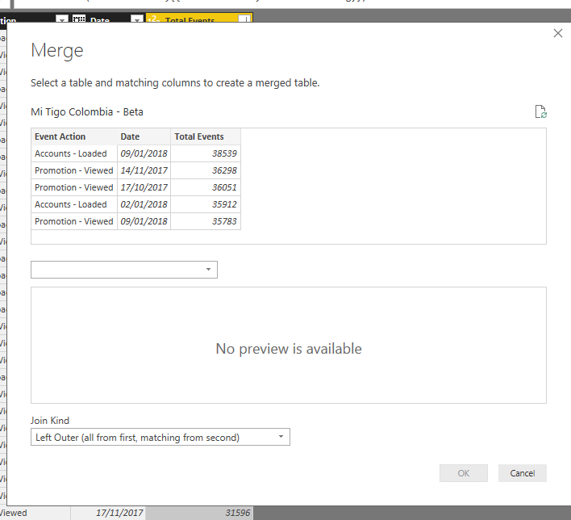Select the Total Events column header in preview
This screenshot has height=520, width=571.
coord(206,136)
